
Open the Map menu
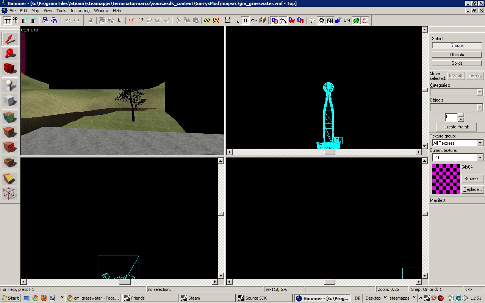tap(35, 11)
